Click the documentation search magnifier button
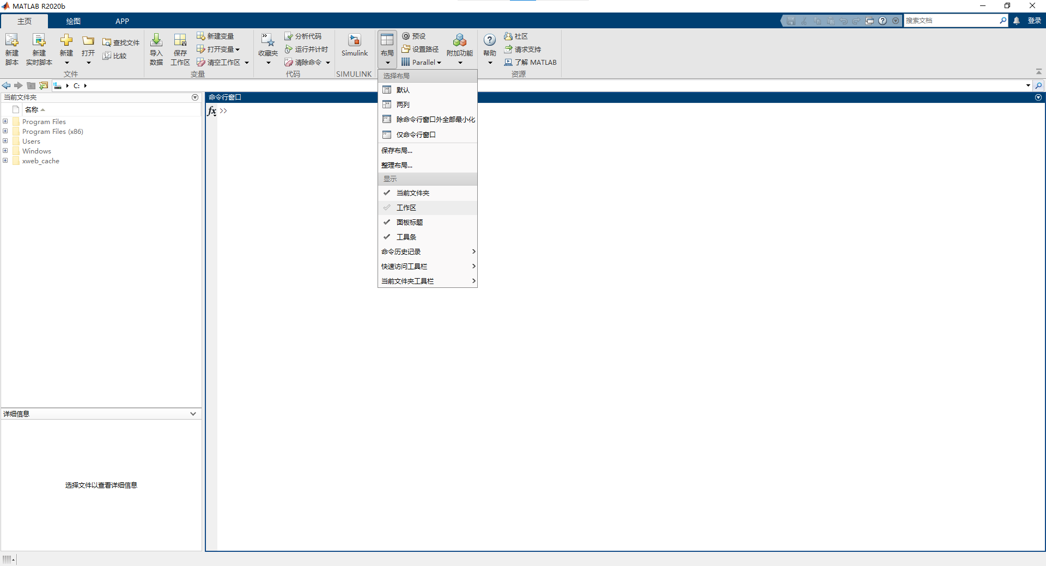This screenshot has width=1046, height=566. pos(1003,21)
